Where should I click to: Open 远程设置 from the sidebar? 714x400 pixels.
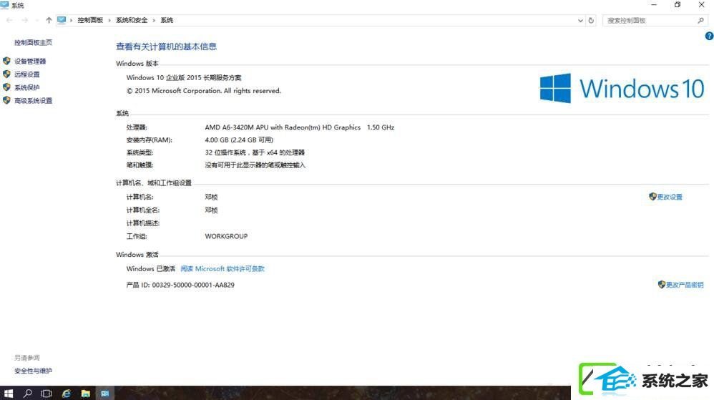pos(27,74)
